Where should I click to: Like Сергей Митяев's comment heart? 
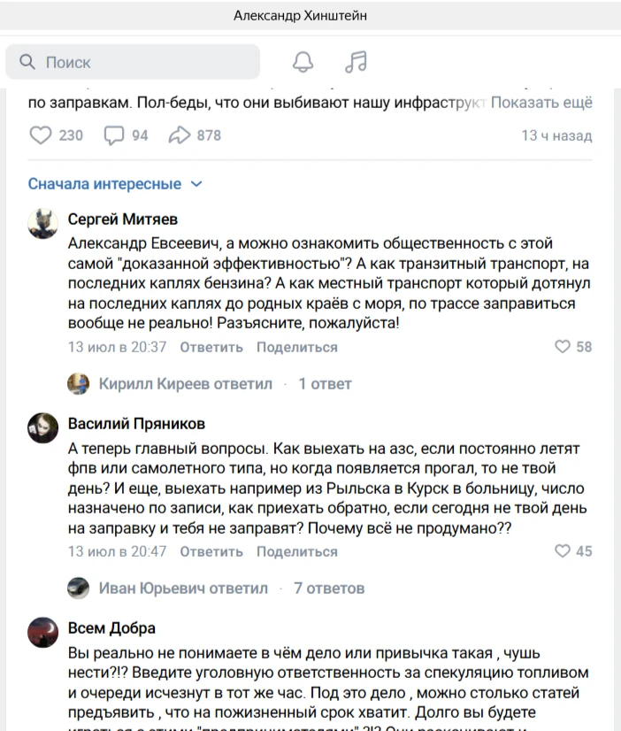pyautogui.click(x=563, y=346)
